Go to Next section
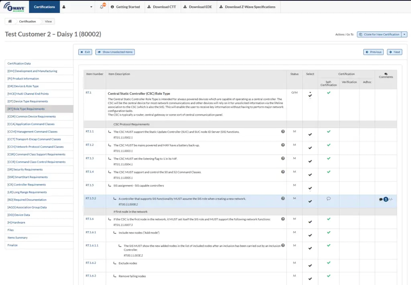411x285 pixels. tap(395, 52)
